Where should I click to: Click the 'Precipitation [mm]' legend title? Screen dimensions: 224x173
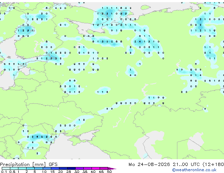[23, 165]
